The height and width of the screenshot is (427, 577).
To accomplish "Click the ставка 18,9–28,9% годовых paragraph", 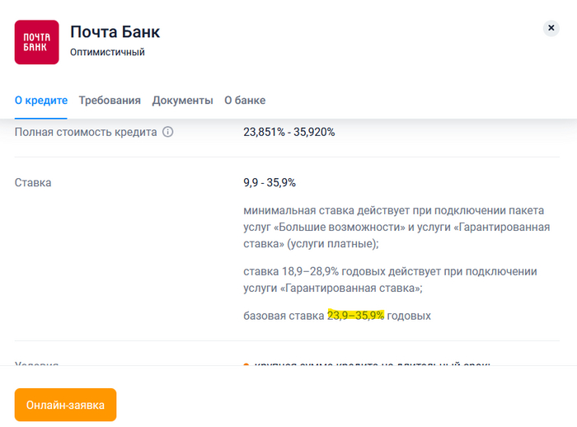I will coord(390,279).
